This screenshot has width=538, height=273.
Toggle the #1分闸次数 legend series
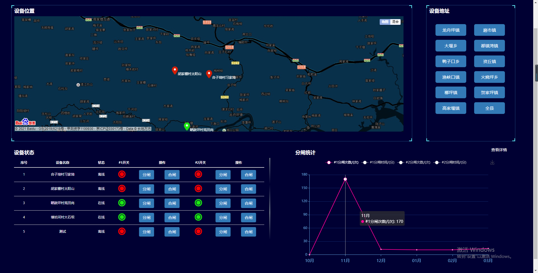pyautogui.click(x=342, y=162)
